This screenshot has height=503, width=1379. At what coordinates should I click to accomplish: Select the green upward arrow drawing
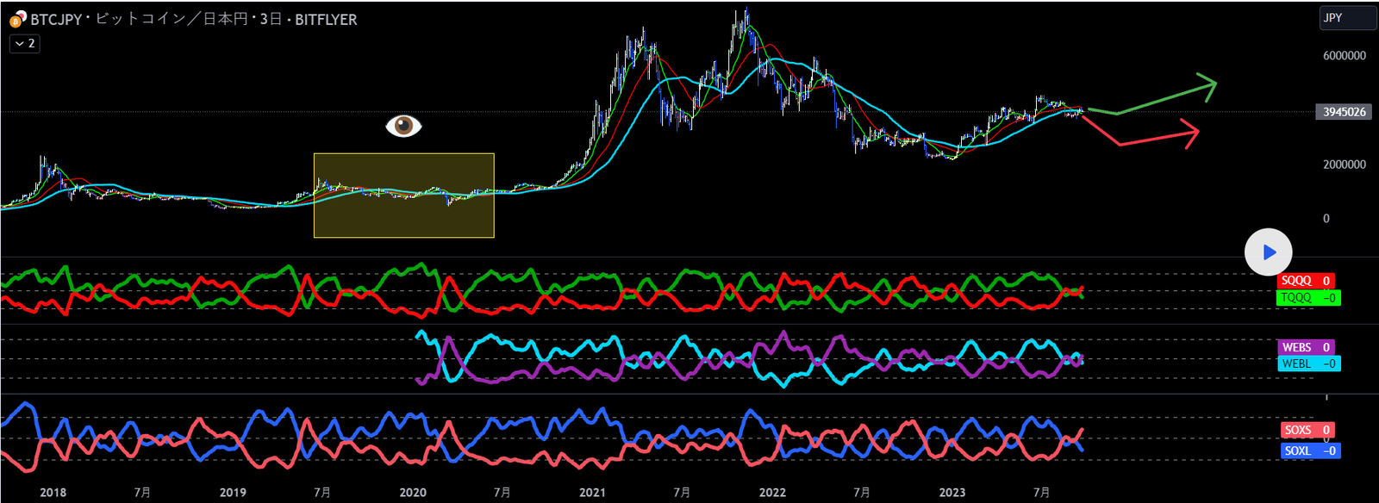pyautogui.click(x=1155, y=97)
